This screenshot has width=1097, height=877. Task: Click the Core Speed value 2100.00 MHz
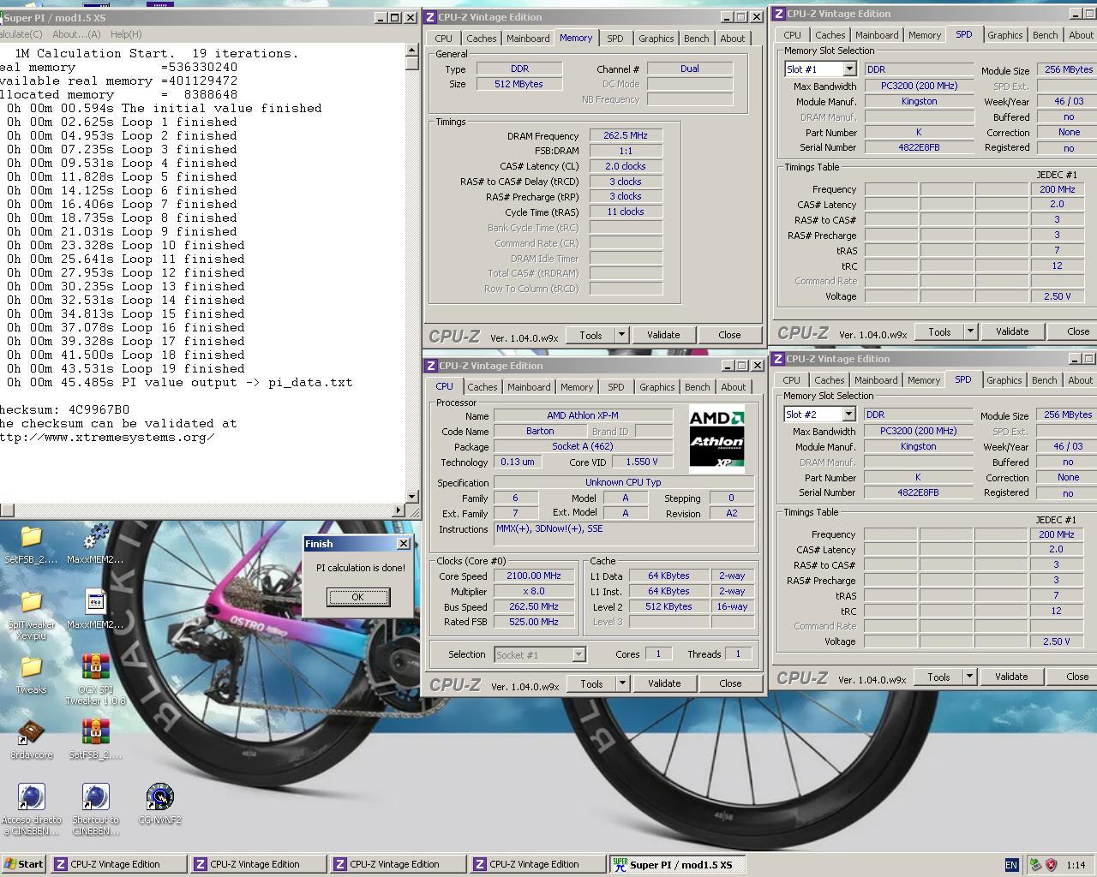(534, 576)
